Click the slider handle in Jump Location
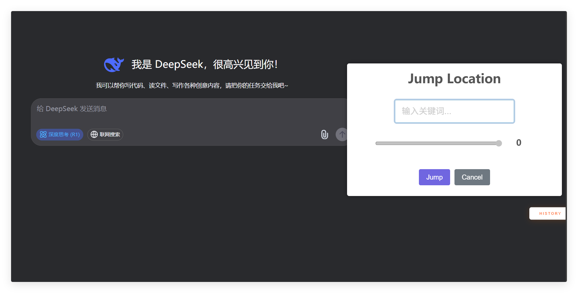Screen dimensions: 578x293 [x=499, y=143]
